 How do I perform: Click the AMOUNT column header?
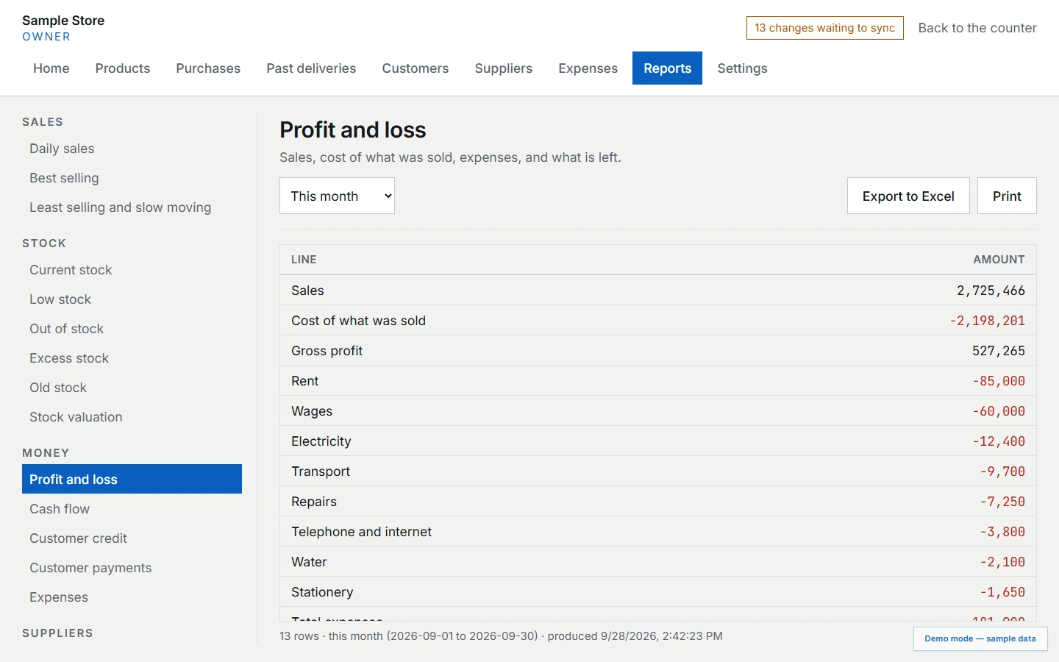pyautogui.click(x=999, y=260)
